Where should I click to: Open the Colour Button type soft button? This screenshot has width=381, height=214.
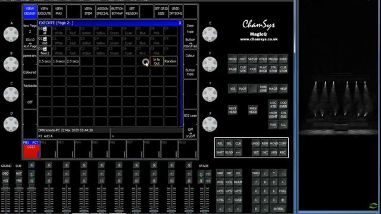(x=190, y=65)
